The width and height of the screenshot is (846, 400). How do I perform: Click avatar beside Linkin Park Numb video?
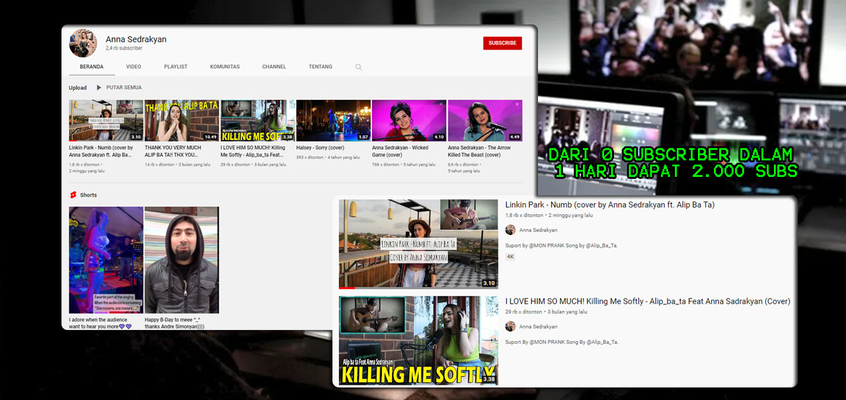[510, 230]
